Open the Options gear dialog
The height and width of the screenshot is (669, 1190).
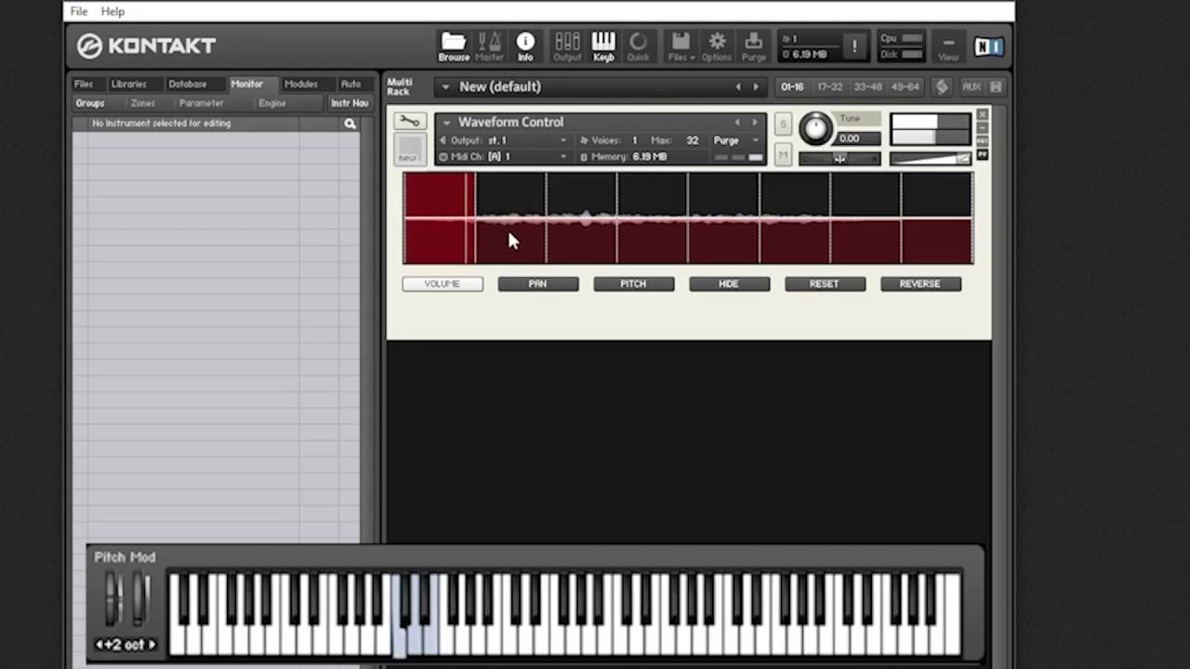pyautogui.click(x=717, y=46)
